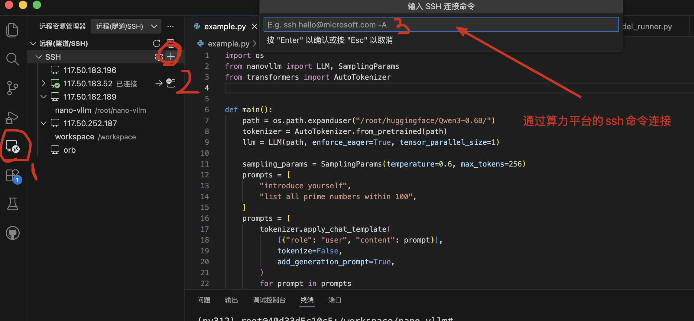694x321 pixels.
Task: Expand the 117.50.183.52 host entry
Action: [x=44, y=83]
